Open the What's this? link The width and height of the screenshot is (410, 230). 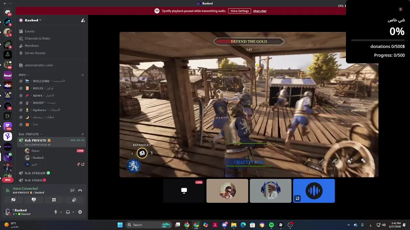[x=260, y=11]
